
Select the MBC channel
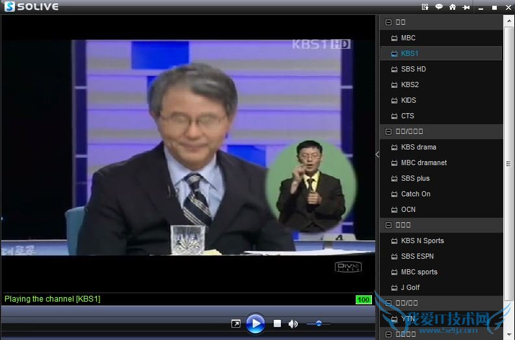[x=408, y=38]
